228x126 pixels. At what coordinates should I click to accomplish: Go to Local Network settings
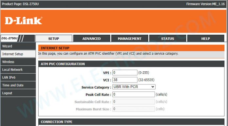click(18, 70)
